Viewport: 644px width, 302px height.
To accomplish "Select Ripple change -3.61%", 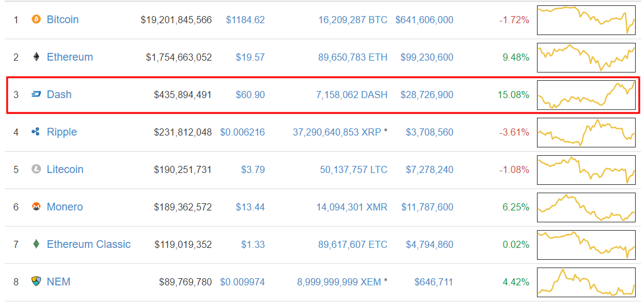I will 514,133.
